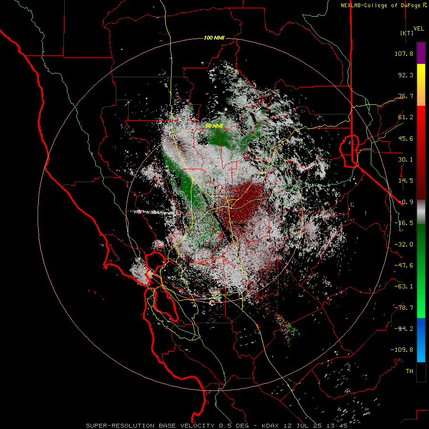429x429 pixels.
Task: Select the 92.3 scale value
Action: (x=406, y=75)
